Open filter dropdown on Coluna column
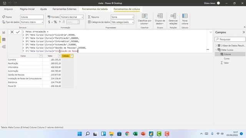The width and height of the screenshot is (246, 138). coord(71,56)
